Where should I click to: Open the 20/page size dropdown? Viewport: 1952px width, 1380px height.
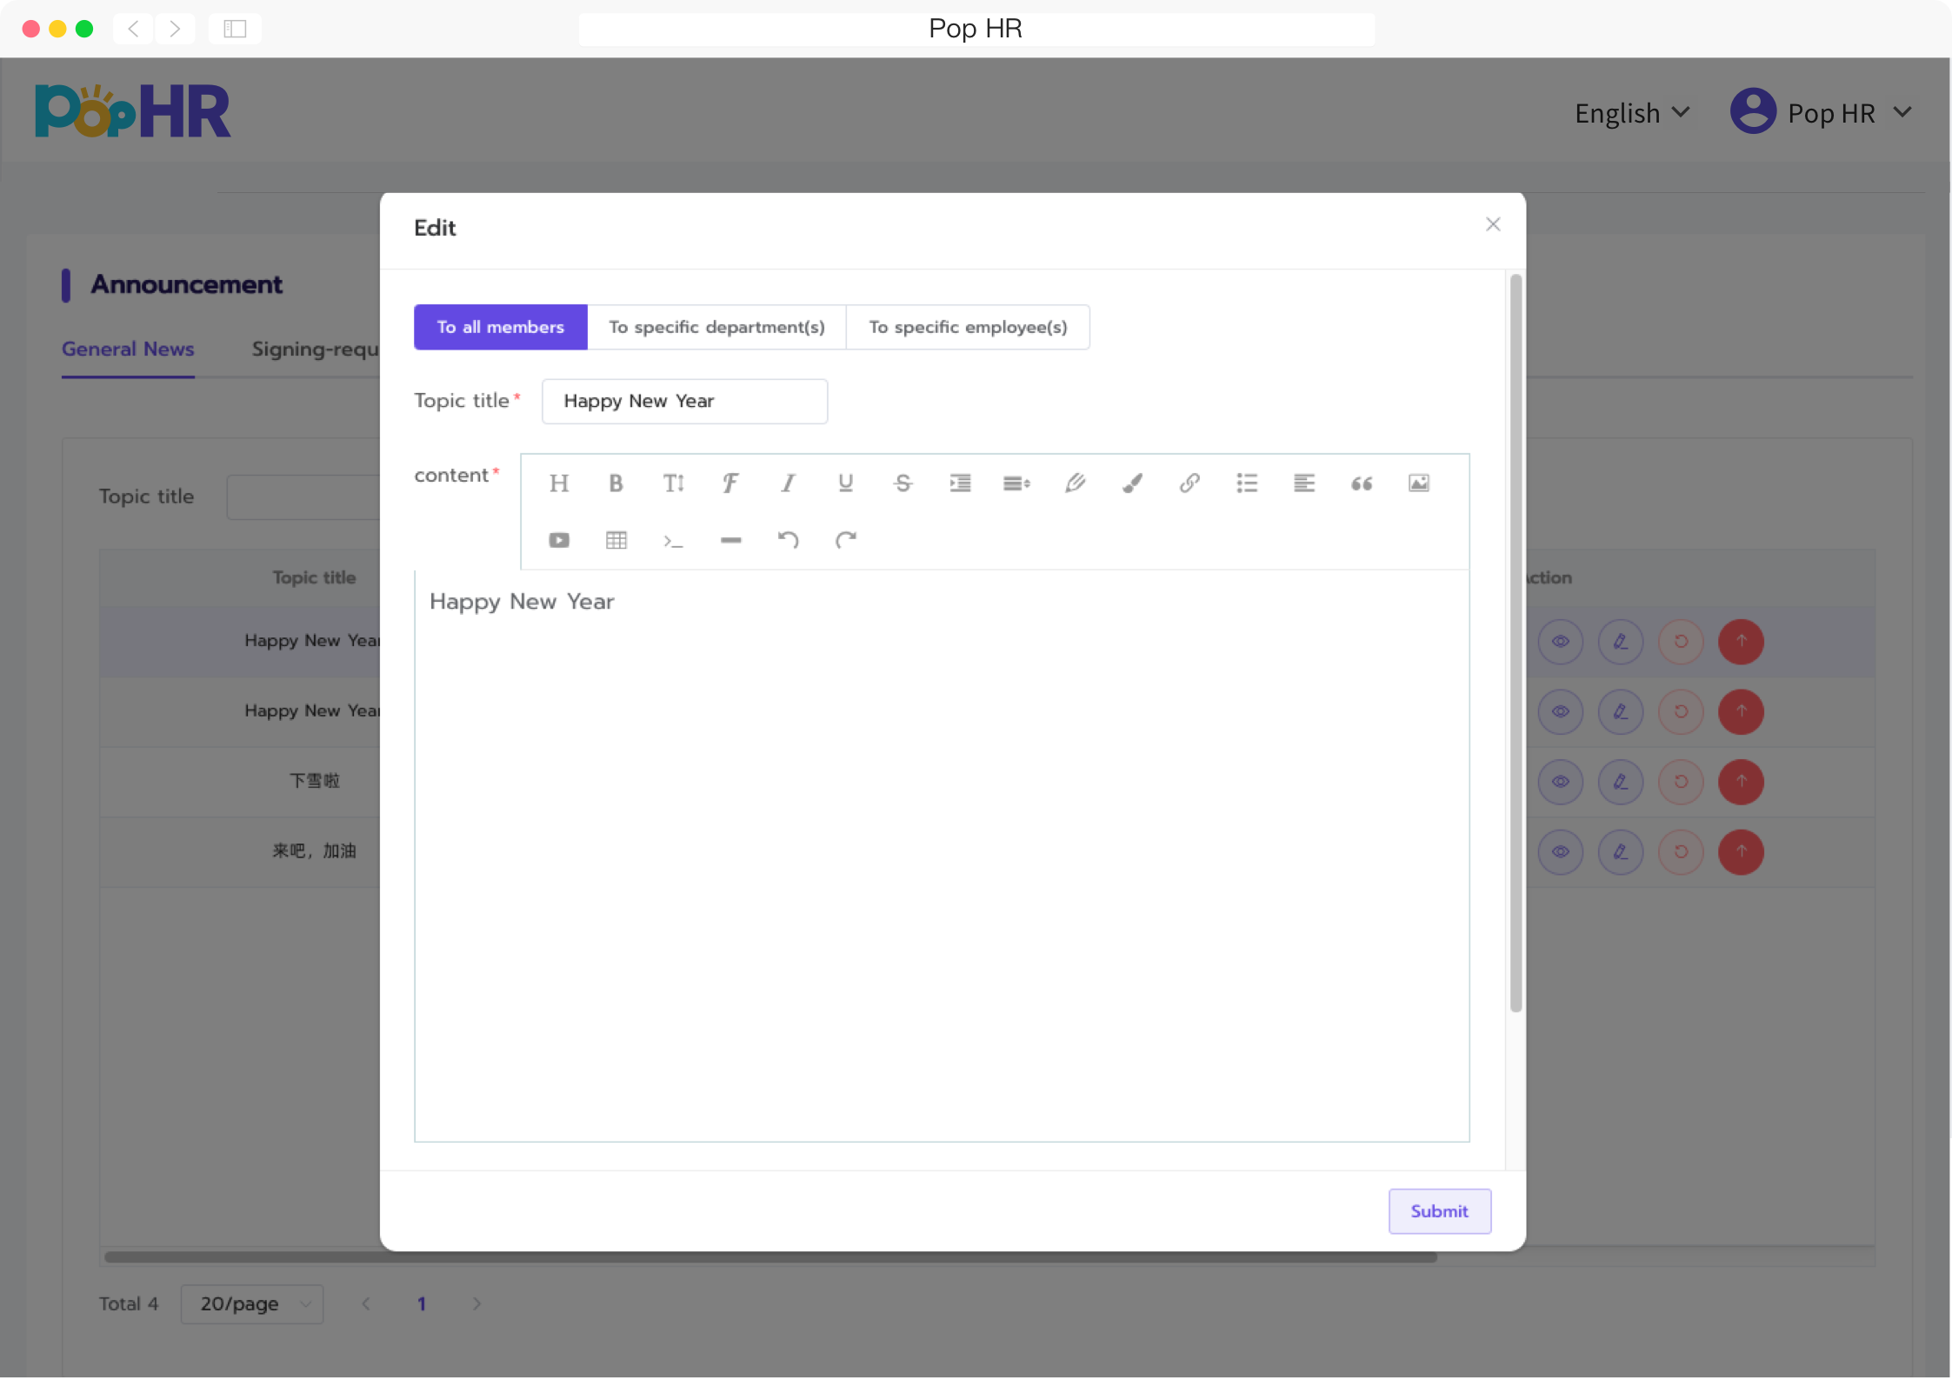[252, 1304]
